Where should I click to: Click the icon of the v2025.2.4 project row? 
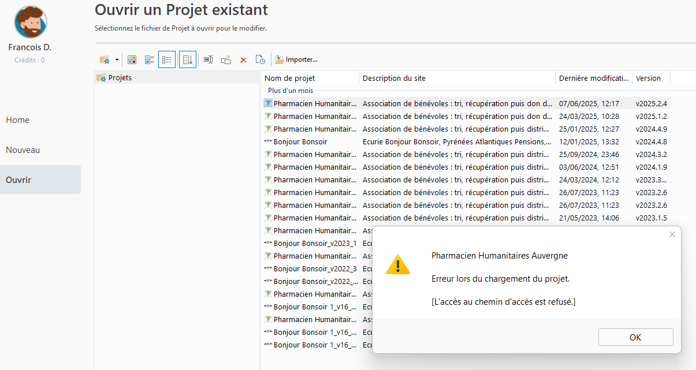coord(268,104)
